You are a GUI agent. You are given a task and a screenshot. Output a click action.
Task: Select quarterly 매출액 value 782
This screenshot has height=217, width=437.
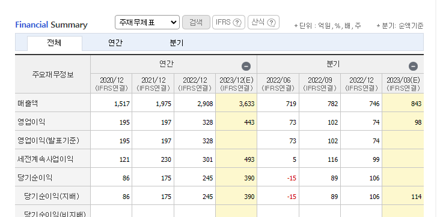click(332, 104)
